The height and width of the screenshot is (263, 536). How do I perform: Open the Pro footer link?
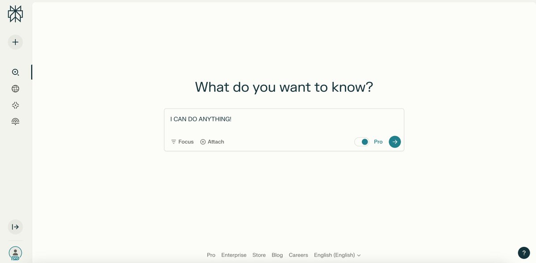pyautogui.click(x=211, y=255)
